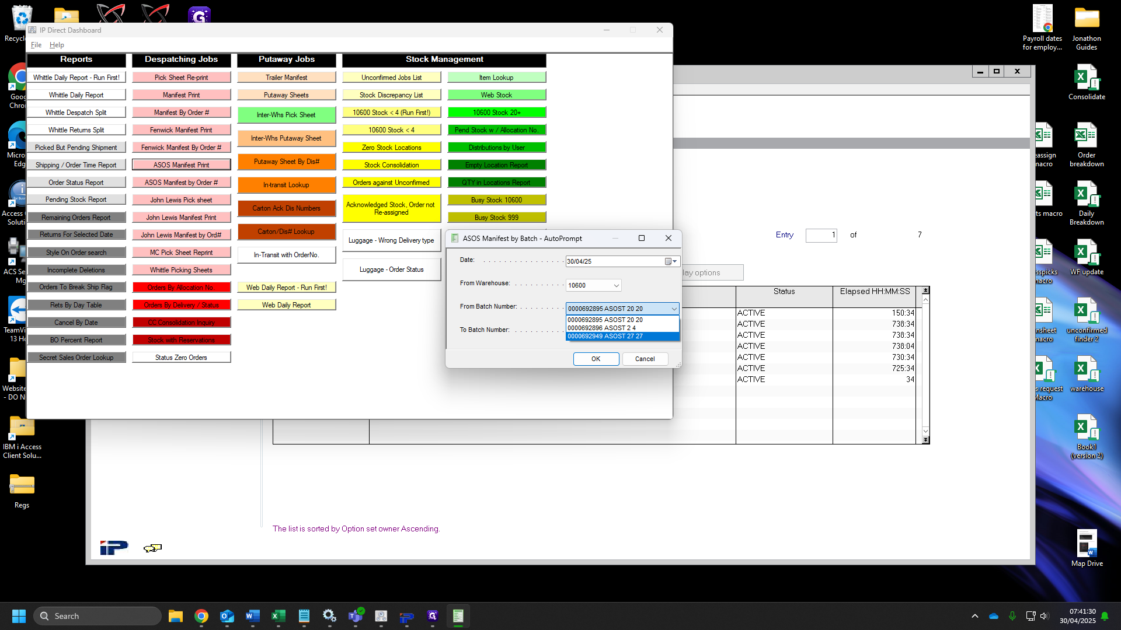Open In-transit Lookup button
The width and height of the screenshot is (1121, 630).
pos(286,185)
